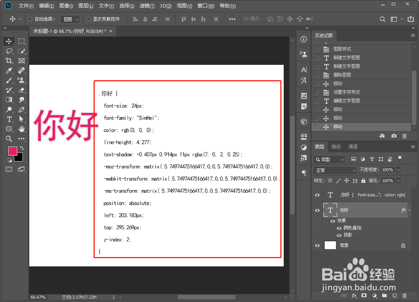Create new snapshot in History panel

click(394, 136)
